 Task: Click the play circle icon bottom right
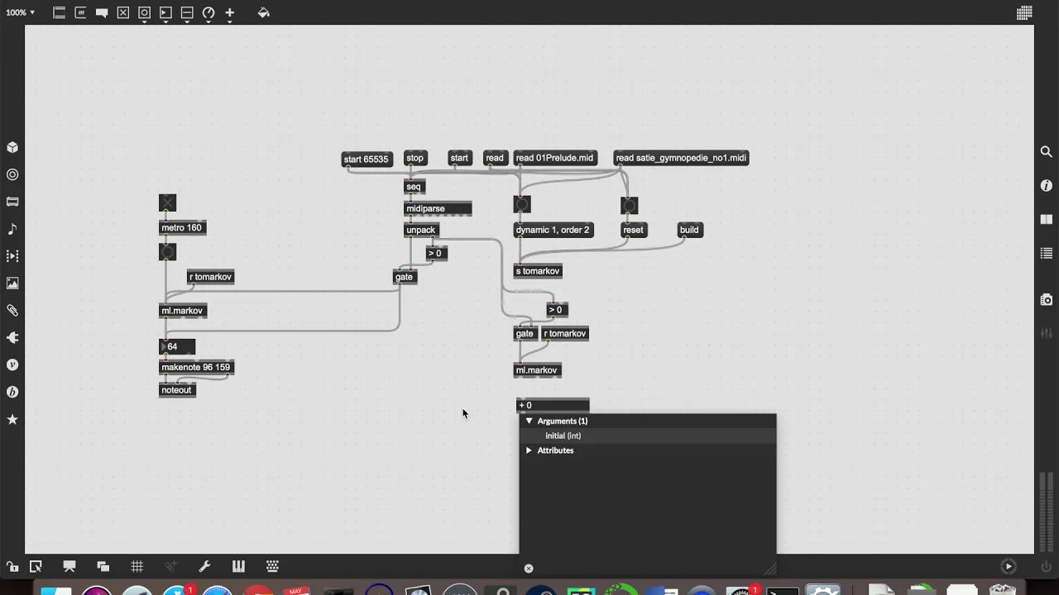(1008, 566)
